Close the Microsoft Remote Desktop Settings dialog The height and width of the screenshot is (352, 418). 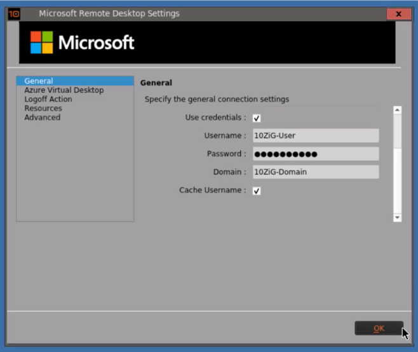point(398,14)
